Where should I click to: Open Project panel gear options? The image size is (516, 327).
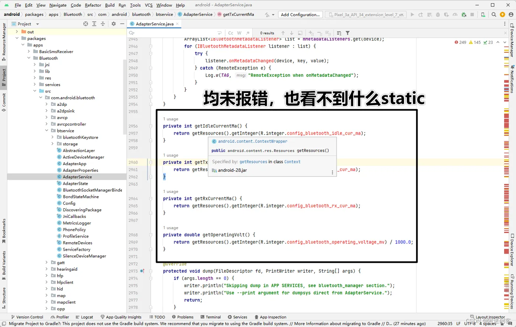pos(114,24)
